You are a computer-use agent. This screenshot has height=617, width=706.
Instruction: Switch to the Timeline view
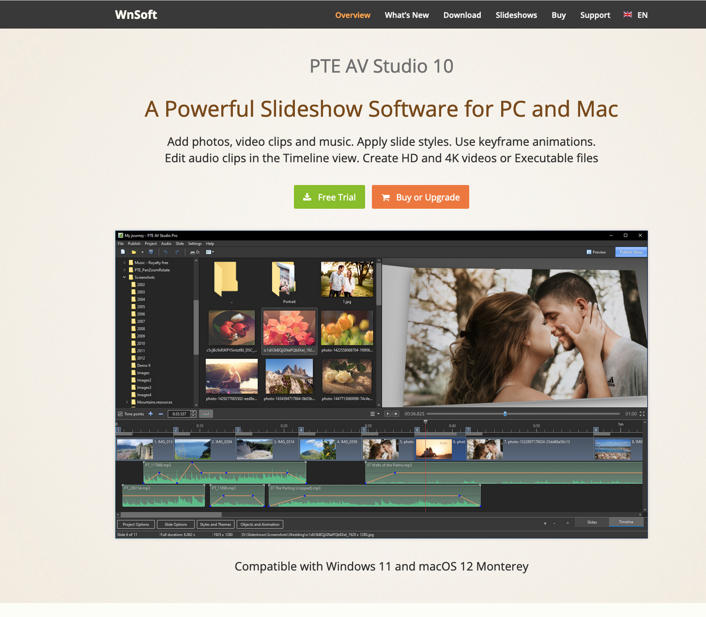626,522
